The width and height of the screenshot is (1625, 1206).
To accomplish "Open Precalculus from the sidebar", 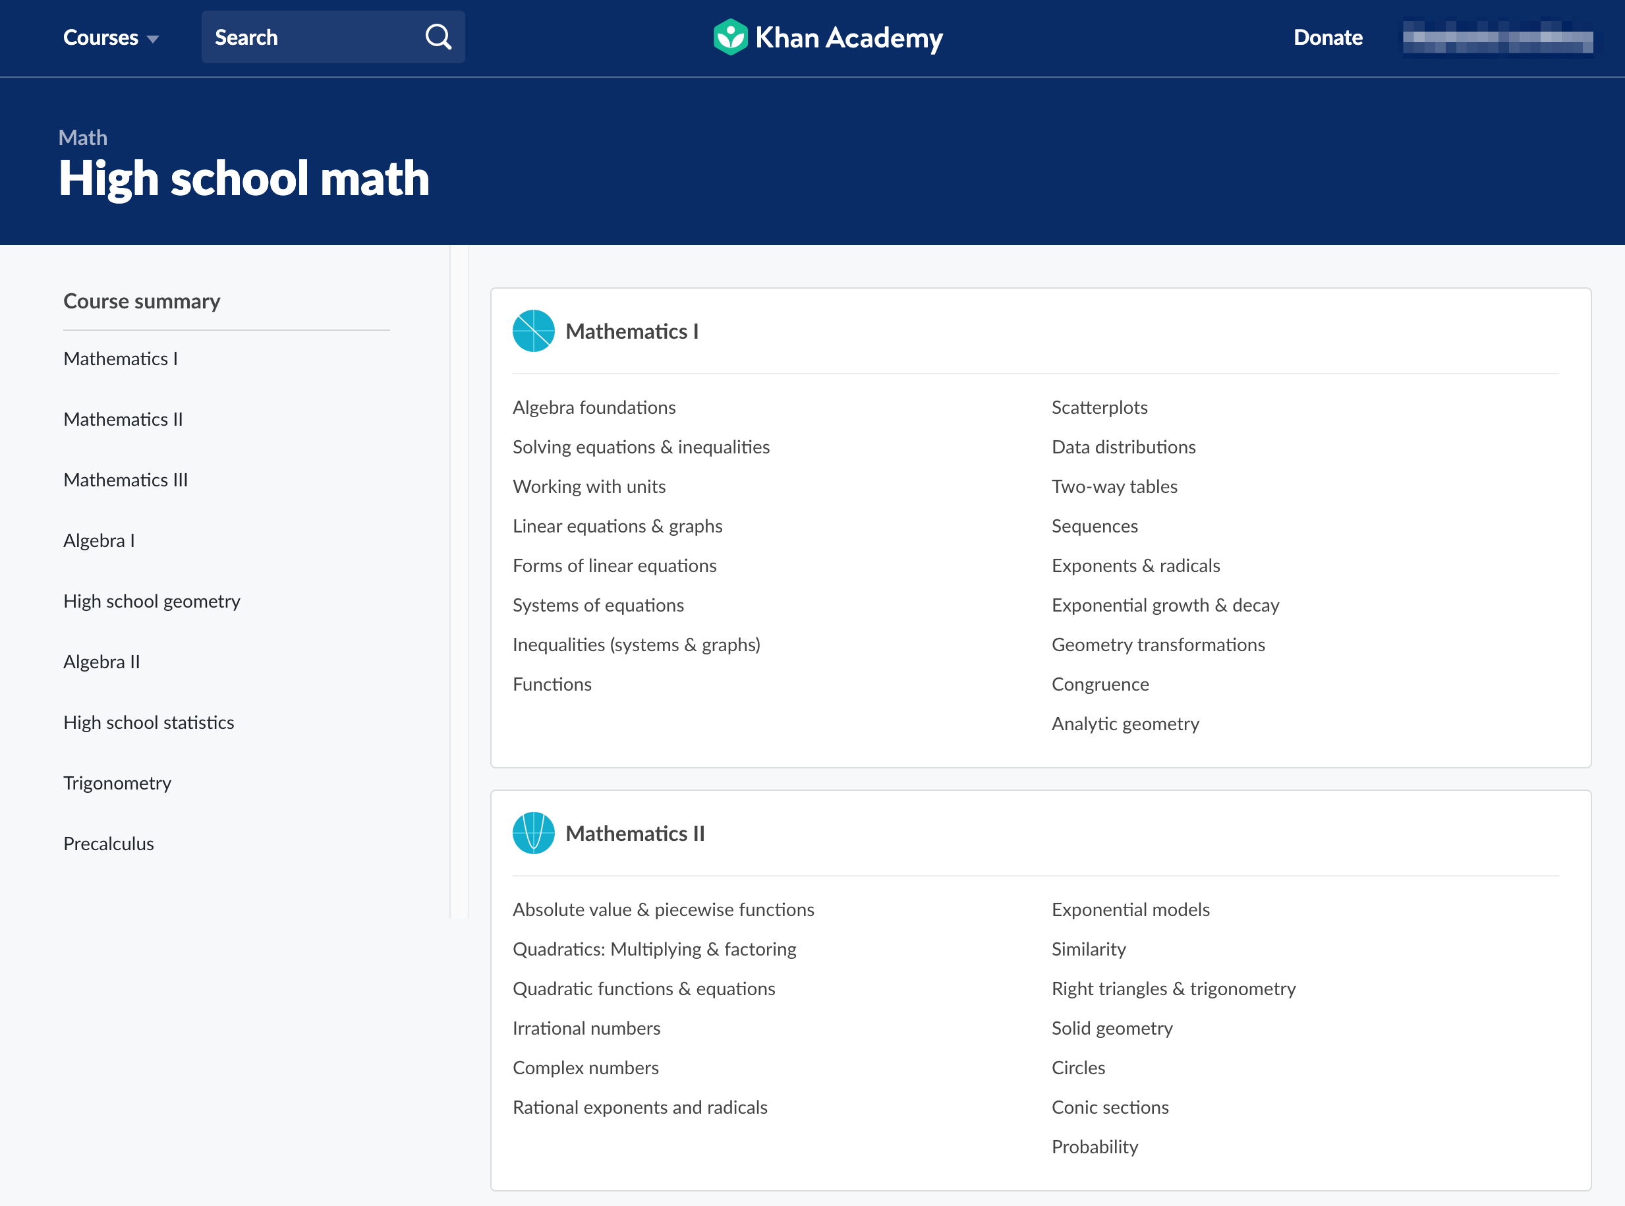I will 109,843.
